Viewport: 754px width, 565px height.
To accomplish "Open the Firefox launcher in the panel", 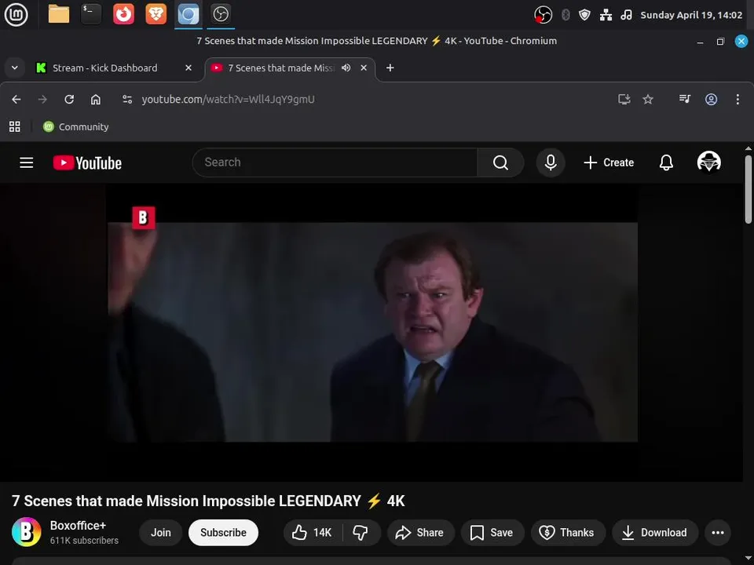I will coord(123,14).
